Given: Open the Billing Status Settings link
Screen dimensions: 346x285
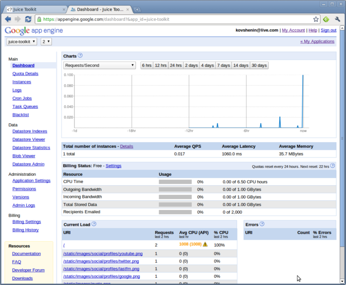Looking at the screenshot, I should 113,166.
